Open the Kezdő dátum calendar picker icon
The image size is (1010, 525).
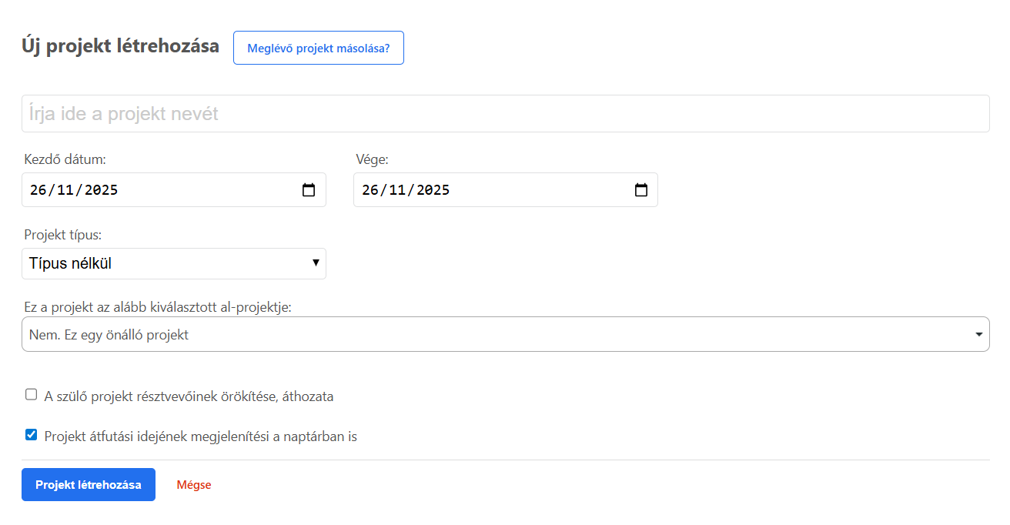309,190
